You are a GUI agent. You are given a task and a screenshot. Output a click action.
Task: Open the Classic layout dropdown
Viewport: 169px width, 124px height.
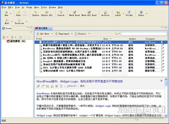(89, 34)
